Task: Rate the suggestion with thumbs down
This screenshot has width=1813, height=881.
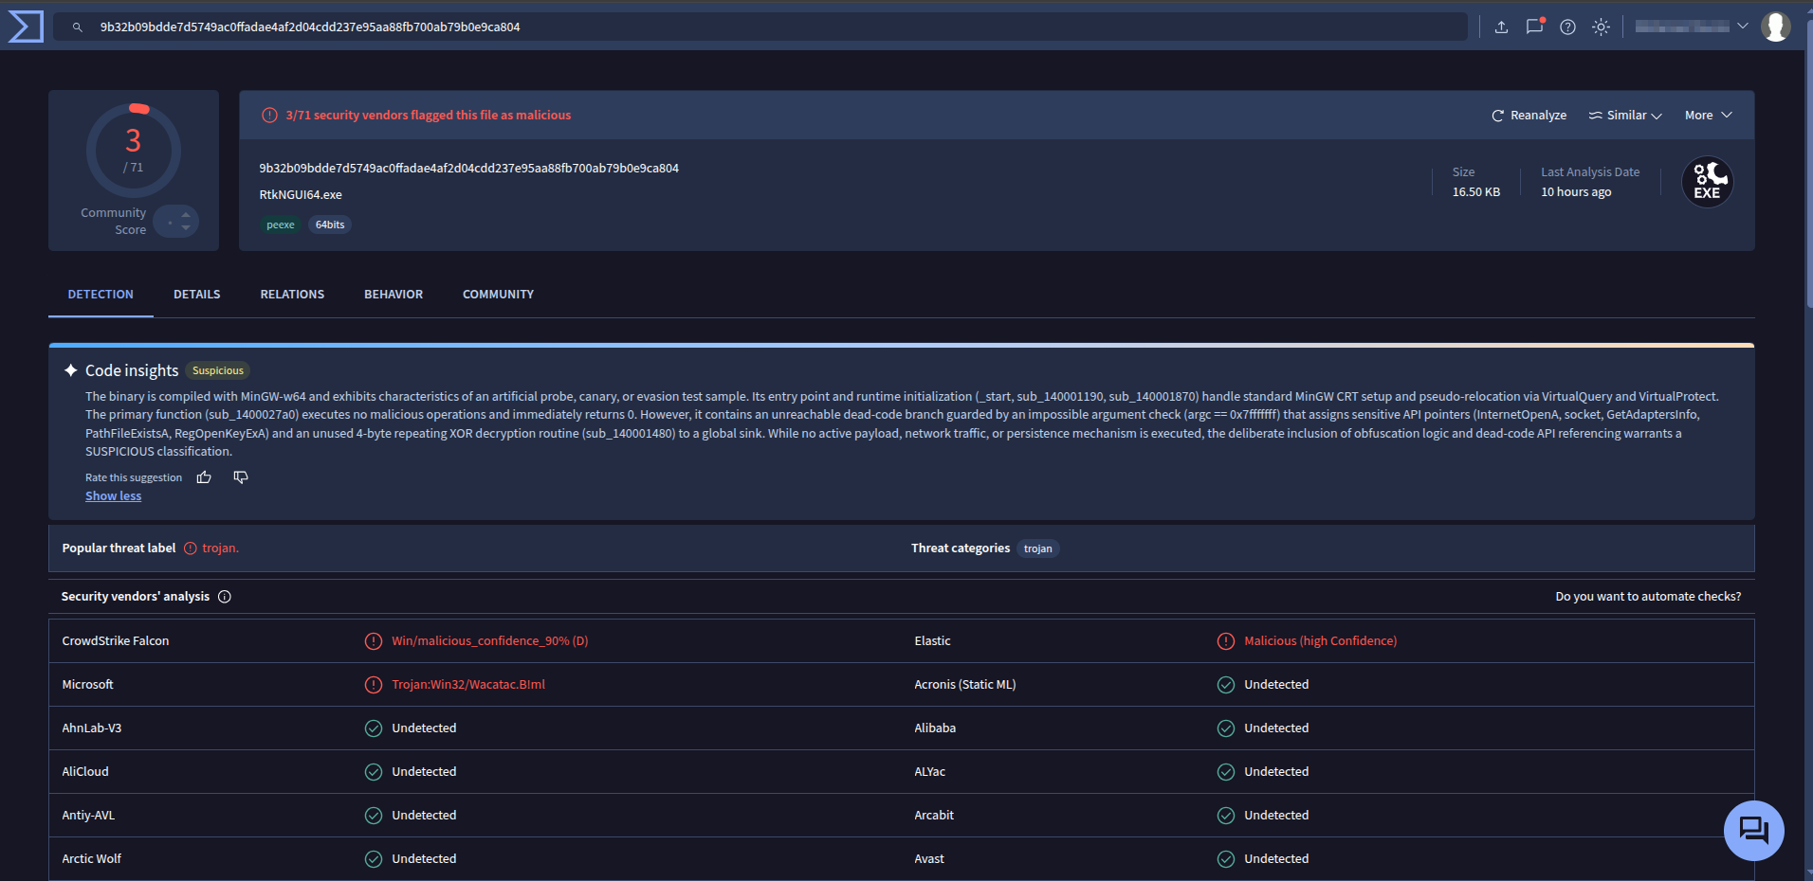Action: [241, 477]
